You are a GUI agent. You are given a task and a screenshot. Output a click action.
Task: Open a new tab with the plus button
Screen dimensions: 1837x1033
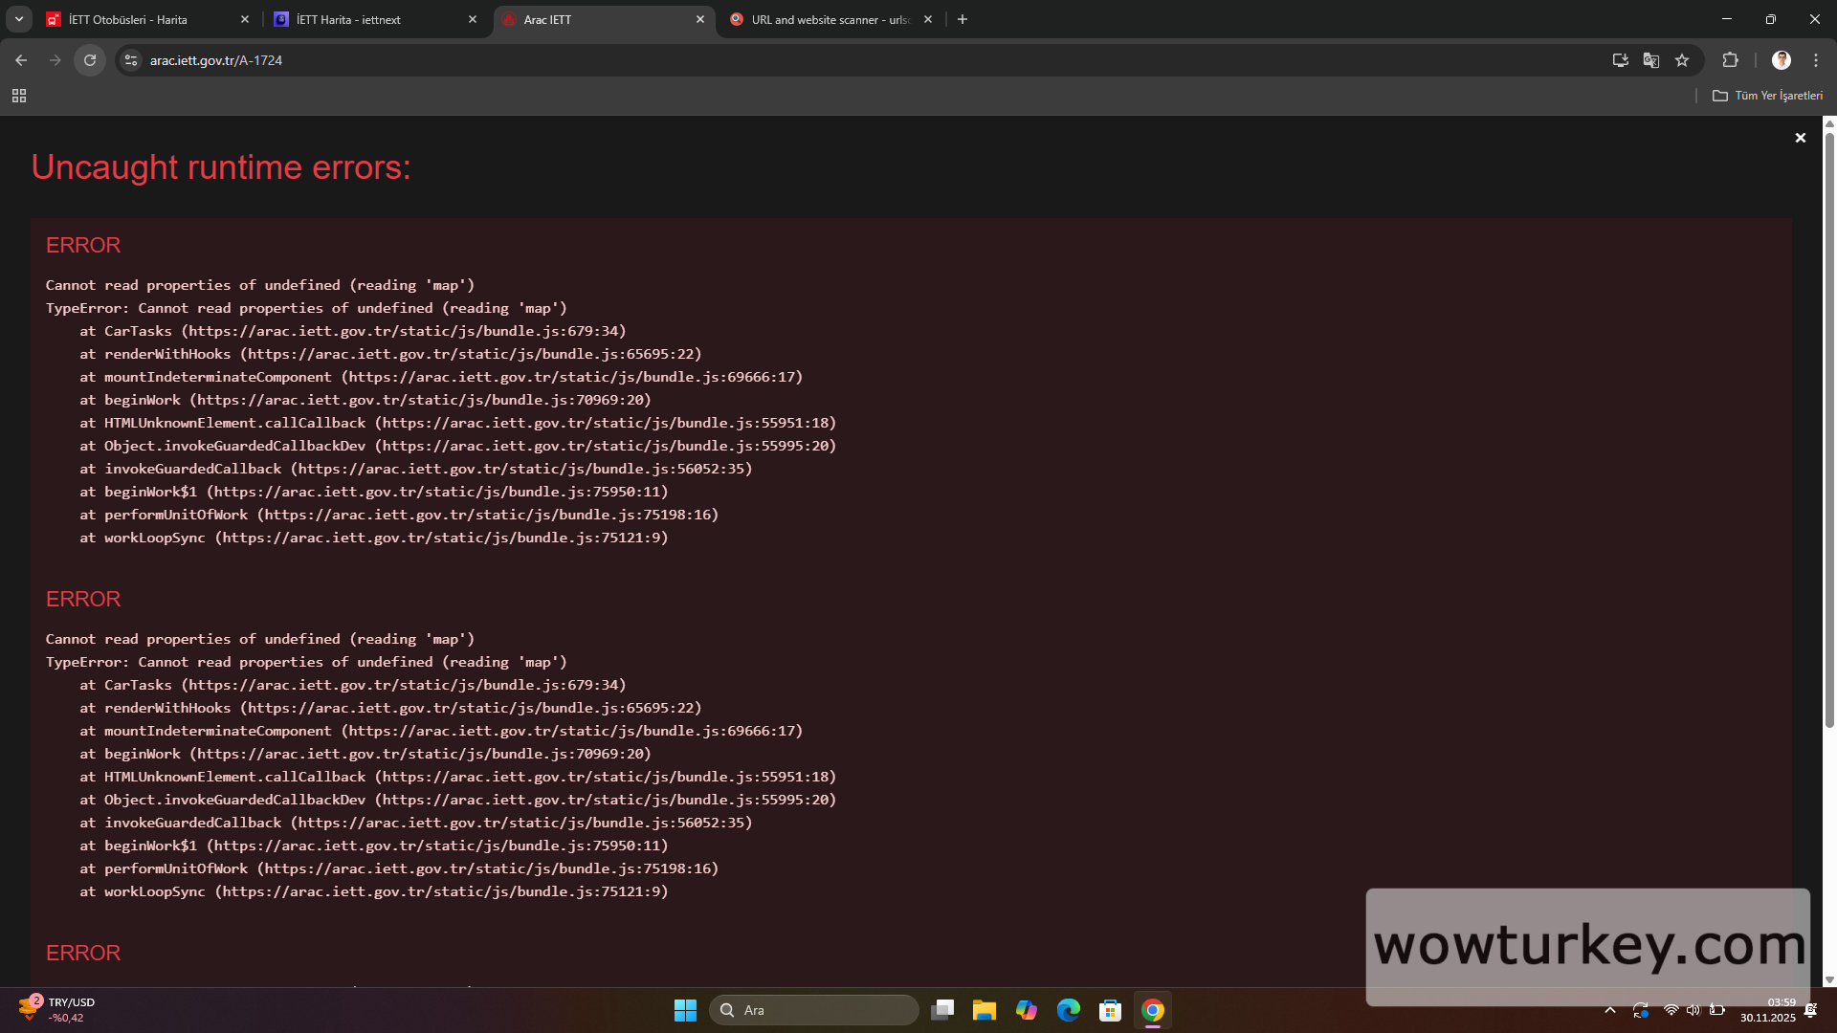(x=963, y=19)
